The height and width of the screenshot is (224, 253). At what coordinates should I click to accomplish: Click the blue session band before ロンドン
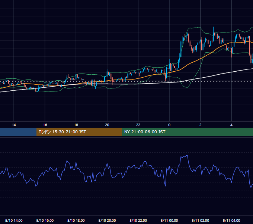[18, 132]
